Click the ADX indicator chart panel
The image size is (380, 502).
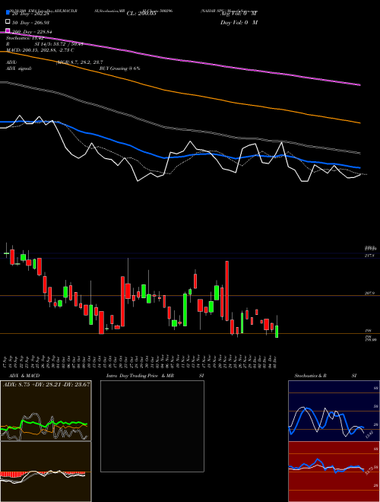coord(46,411)
